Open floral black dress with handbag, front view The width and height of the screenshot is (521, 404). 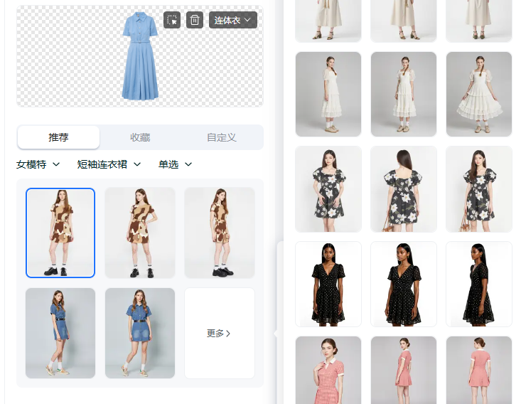pyautogui.click(x=479, y=189)
